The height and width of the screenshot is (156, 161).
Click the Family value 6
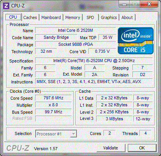45,68
